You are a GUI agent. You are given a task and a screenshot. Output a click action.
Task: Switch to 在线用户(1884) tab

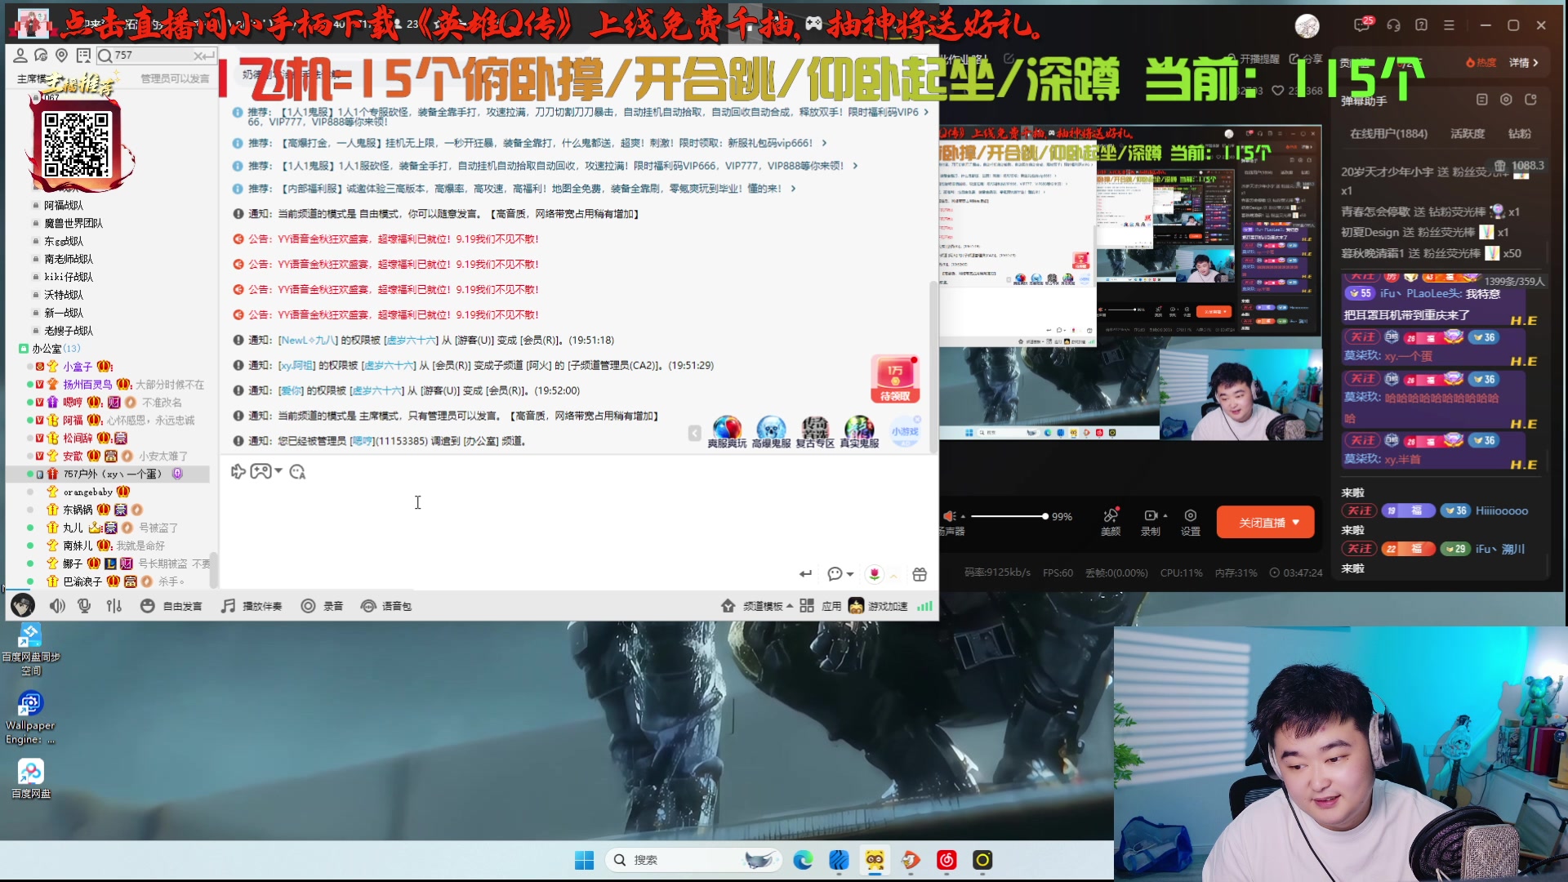click(1388, 134)
